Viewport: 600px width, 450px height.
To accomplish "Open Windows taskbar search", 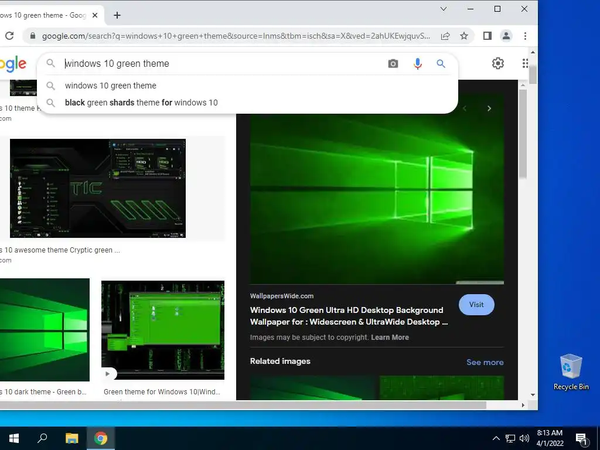I will (42, 438).
